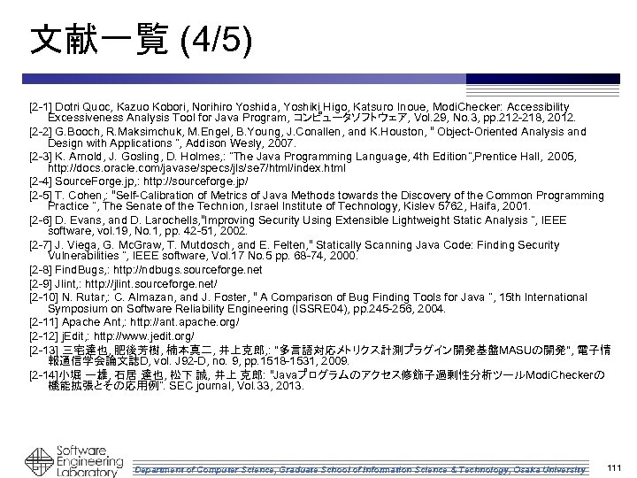Click the Department of Computer Science footer text
Viewport: 637px width, 478px height.
(360, 470)
